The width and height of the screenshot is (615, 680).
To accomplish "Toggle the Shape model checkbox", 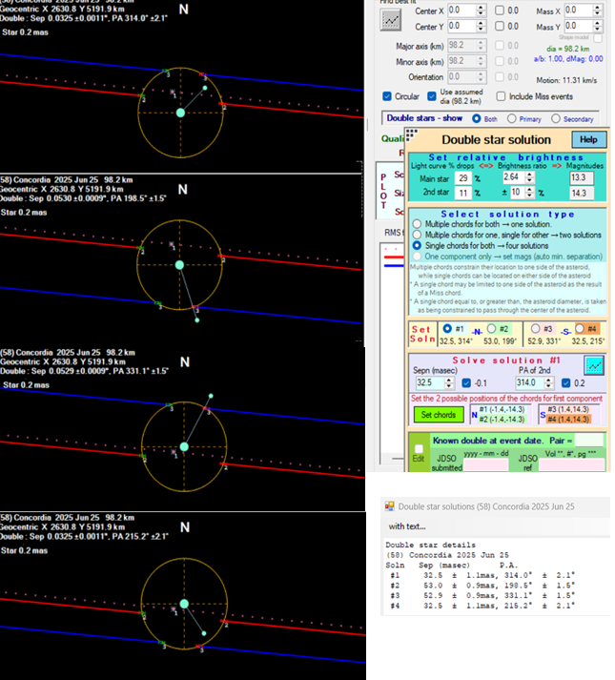I will click(x=598, y=38).
